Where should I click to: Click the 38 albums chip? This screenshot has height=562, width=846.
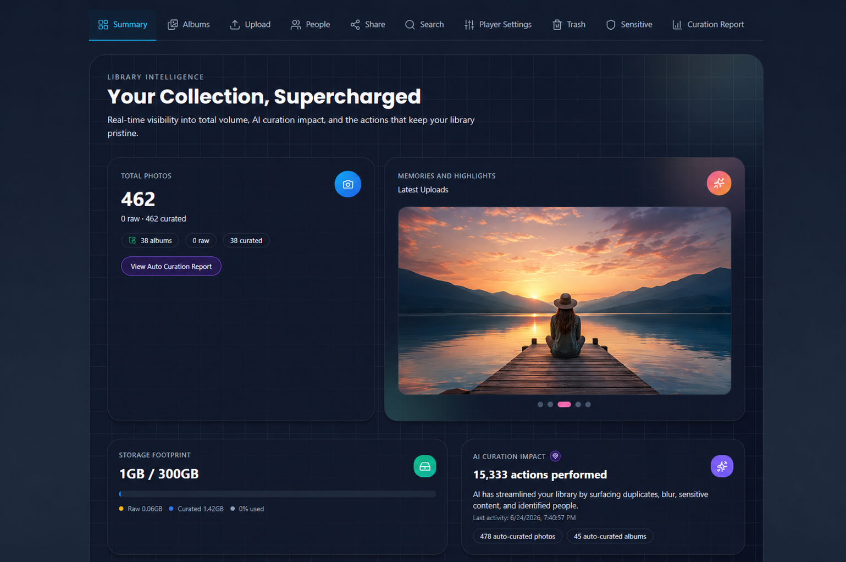click(x=150, y=240)
